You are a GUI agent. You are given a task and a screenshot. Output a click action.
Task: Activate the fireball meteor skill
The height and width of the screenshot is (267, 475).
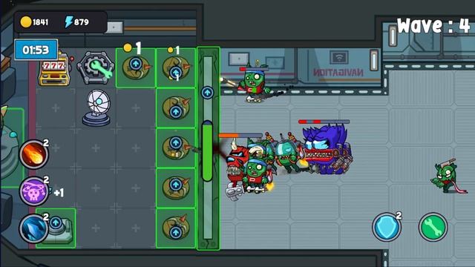tap(34, 154)
